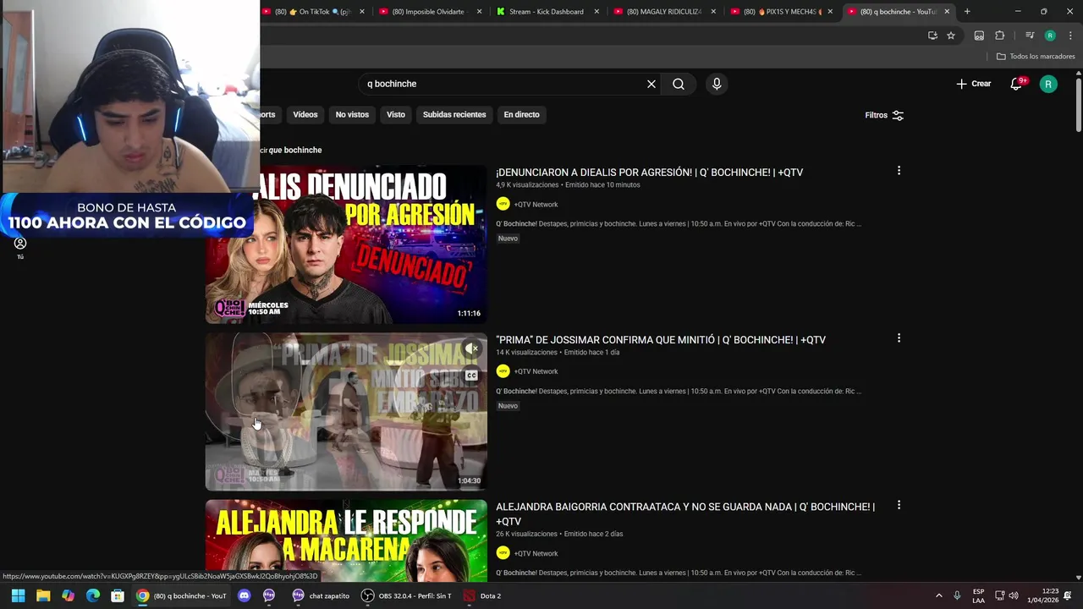Screen dimensions: 1083x609
Task: Open Microsoft Edge from taskbar
Action: tap(93, 595)
